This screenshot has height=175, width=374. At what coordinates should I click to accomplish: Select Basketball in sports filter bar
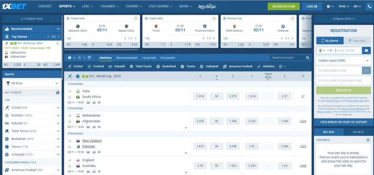pyautogui.click(x=166, y=66)
